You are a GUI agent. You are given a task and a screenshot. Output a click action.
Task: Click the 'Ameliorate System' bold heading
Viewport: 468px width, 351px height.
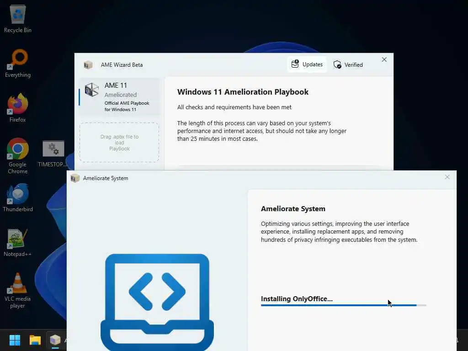[x=293, y=208]
